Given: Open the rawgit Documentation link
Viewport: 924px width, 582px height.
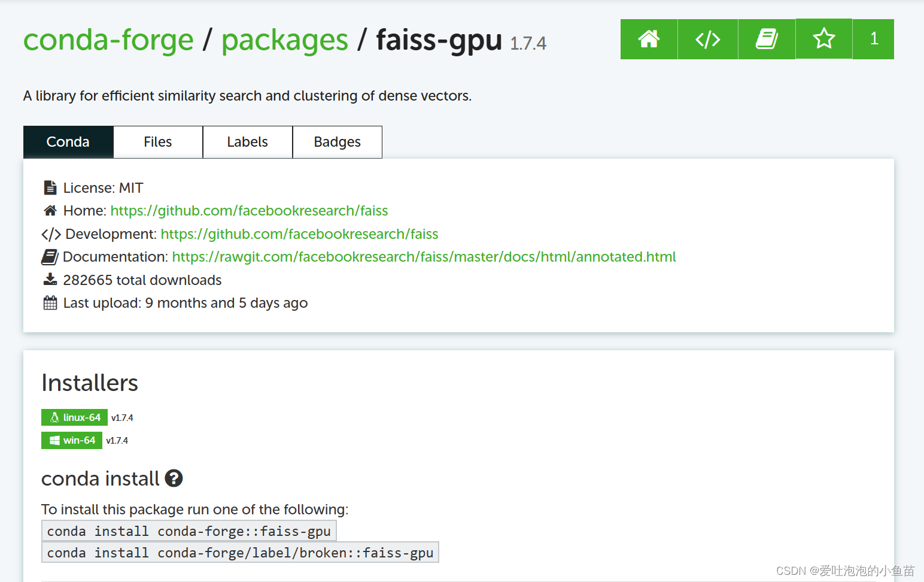Looking at the screenshot, I should pos(424,257).
